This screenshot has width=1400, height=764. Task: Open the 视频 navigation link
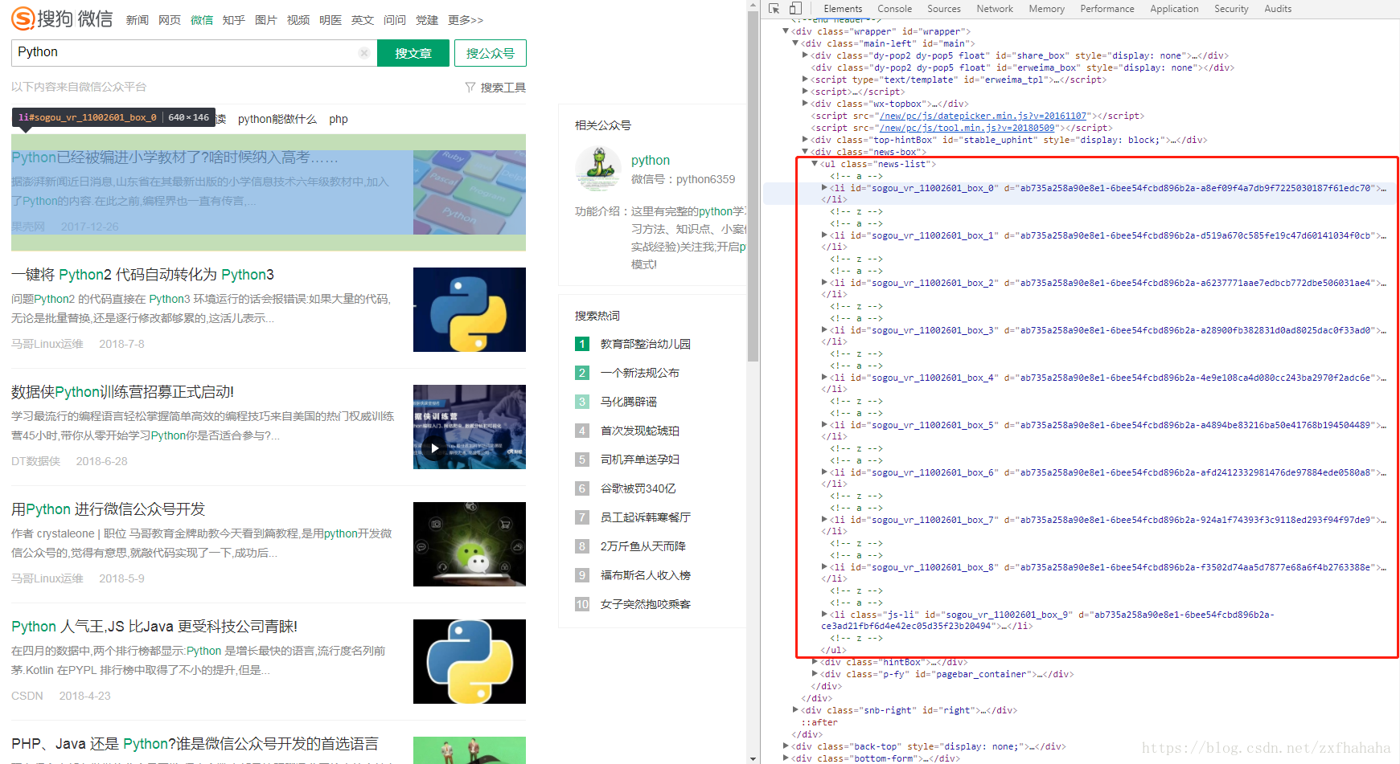pos(298,20)
